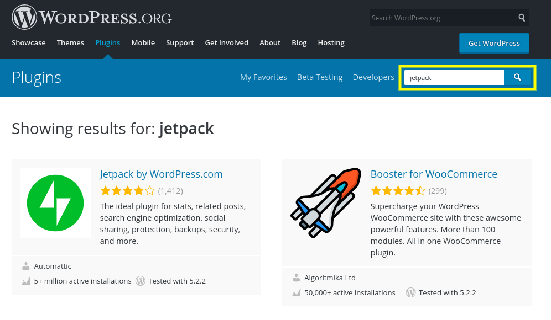Click the Booster for WooCommerce rocket icon
The height and width of the screenshot is (320, 551).
[325, 203]
